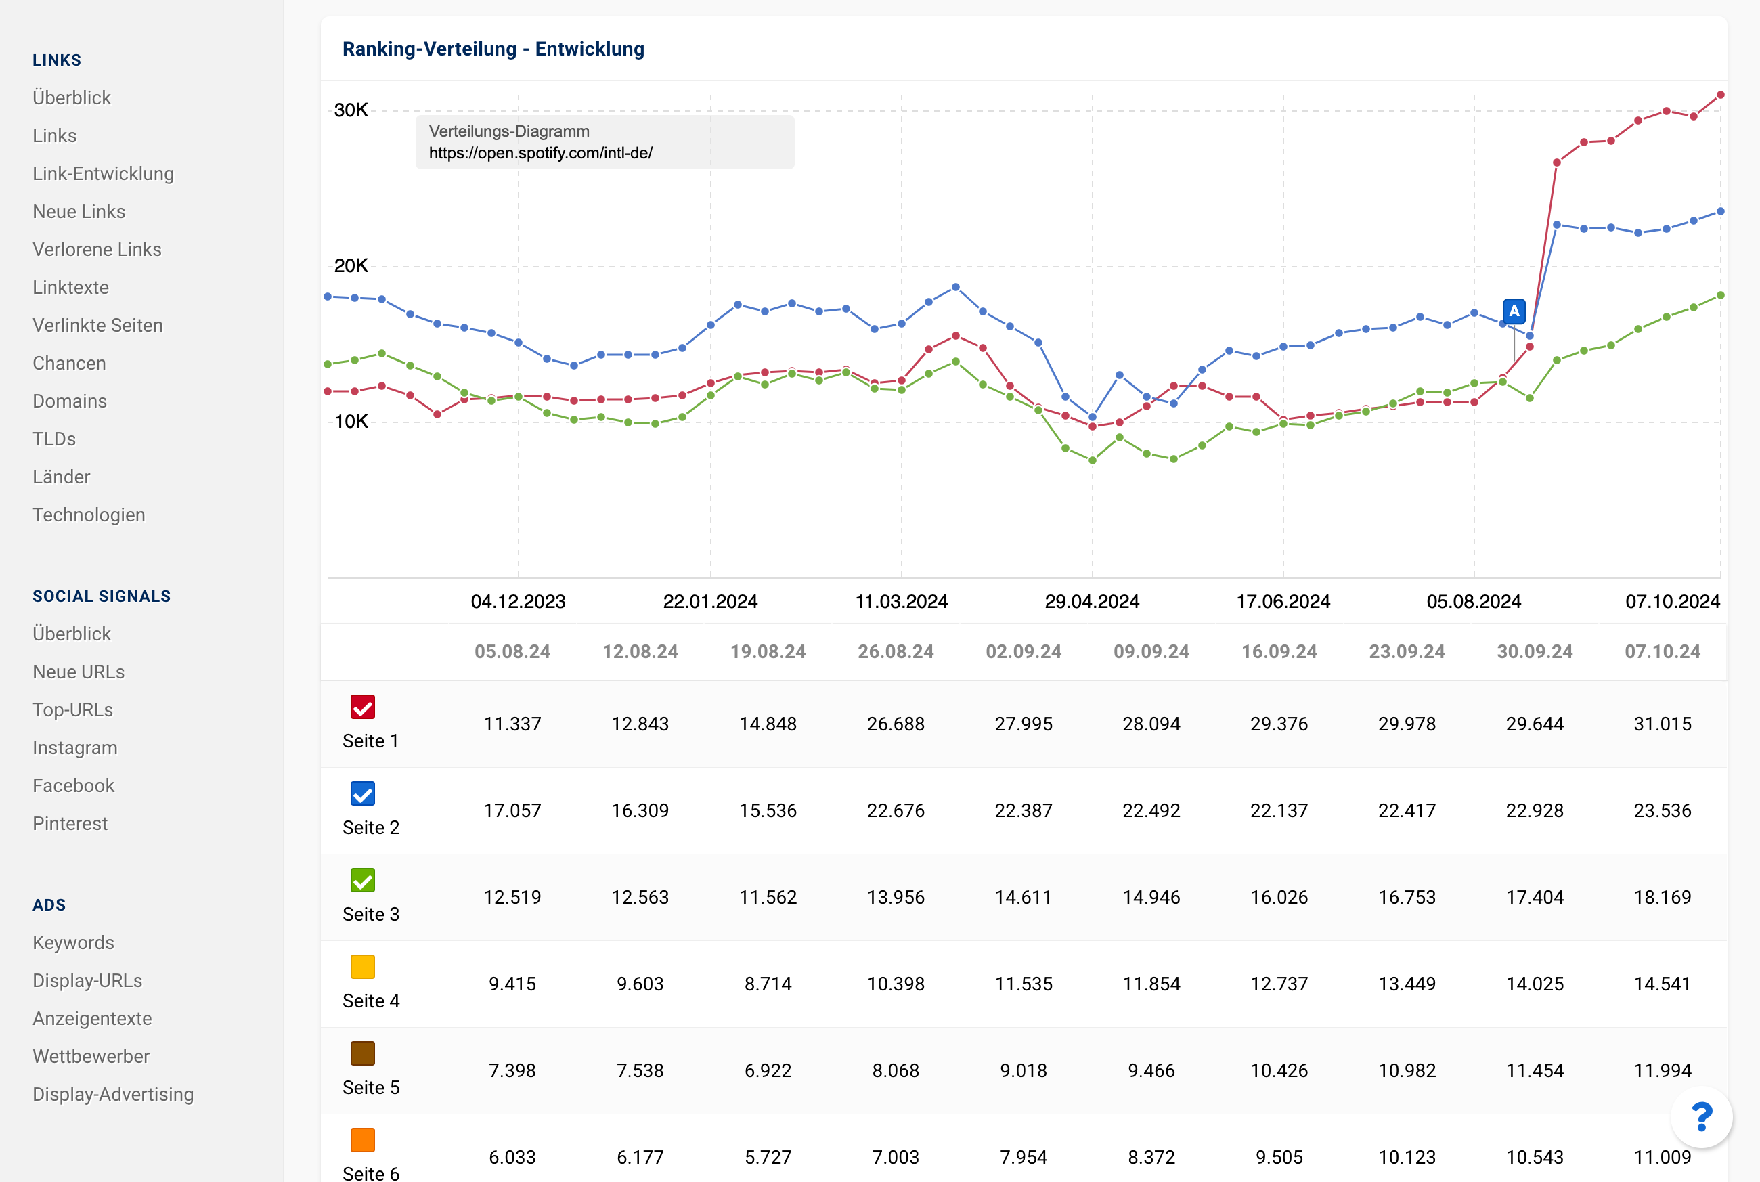1760x1182 pixels.
Task: Click Seite 2 value 23.536
Action: [1663, 810]
